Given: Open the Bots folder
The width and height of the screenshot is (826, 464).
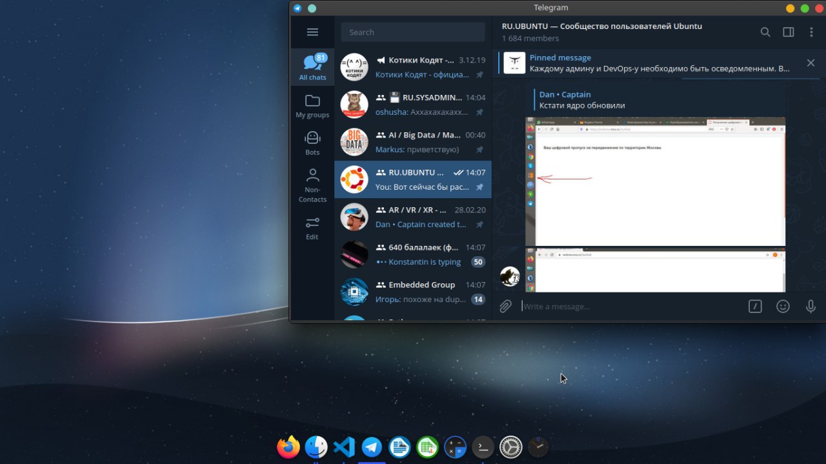Looking at the screenshot, I should click(312, 143).
